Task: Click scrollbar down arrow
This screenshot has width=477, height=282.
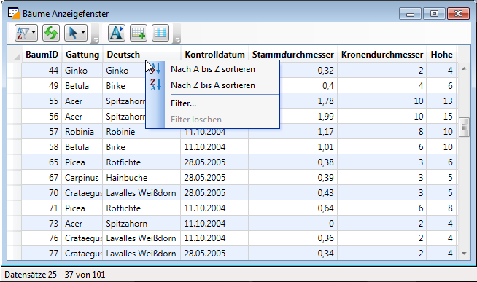Action: pos(464,254)
